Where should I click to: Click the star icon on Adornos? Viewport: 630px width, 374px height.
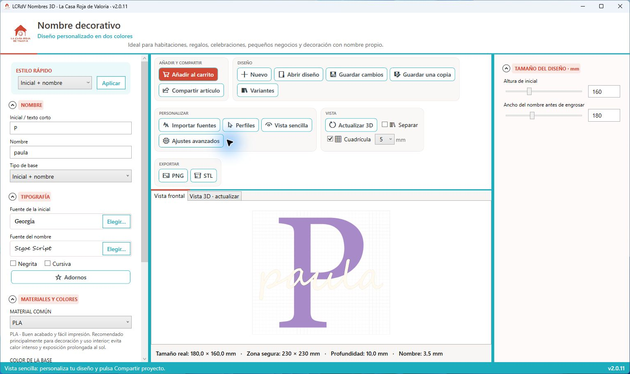pos(58,277)
